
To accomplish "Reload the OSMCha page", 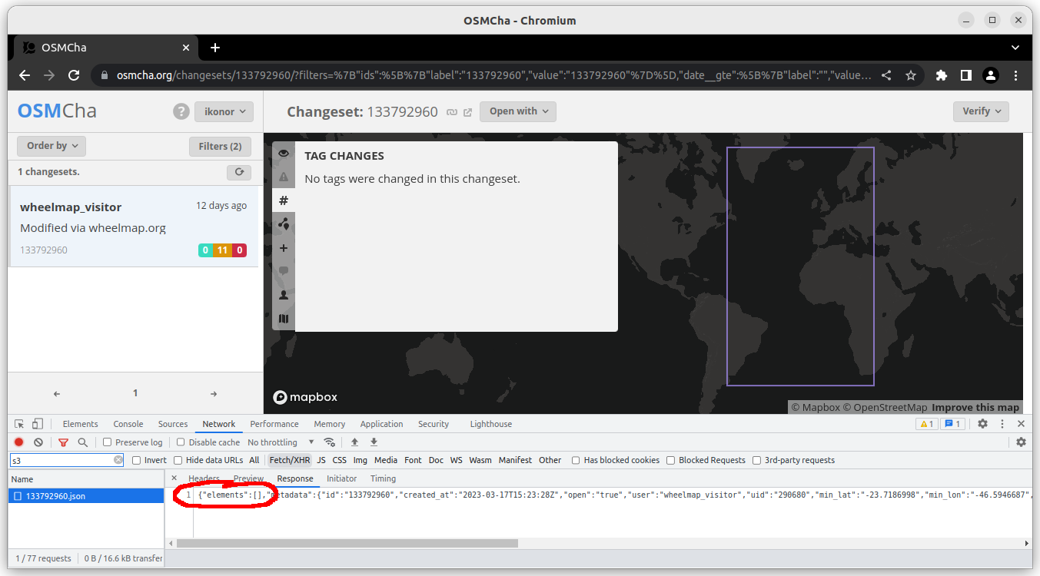I will pyautogui.click(x=74, y=75).
